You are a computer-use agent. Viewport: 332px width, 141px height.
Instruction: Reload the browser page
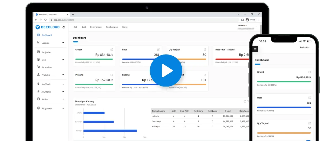point(45,20)
